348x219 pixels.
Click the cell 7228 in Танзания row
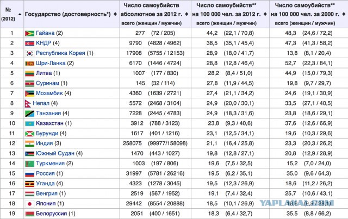[x=135, y=113]
